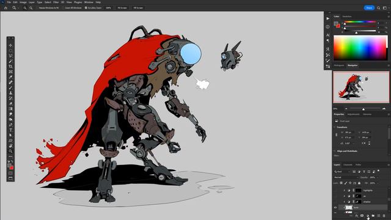Click the create new layer icon
The image size is (391, 220).
(x=379, y=216)
